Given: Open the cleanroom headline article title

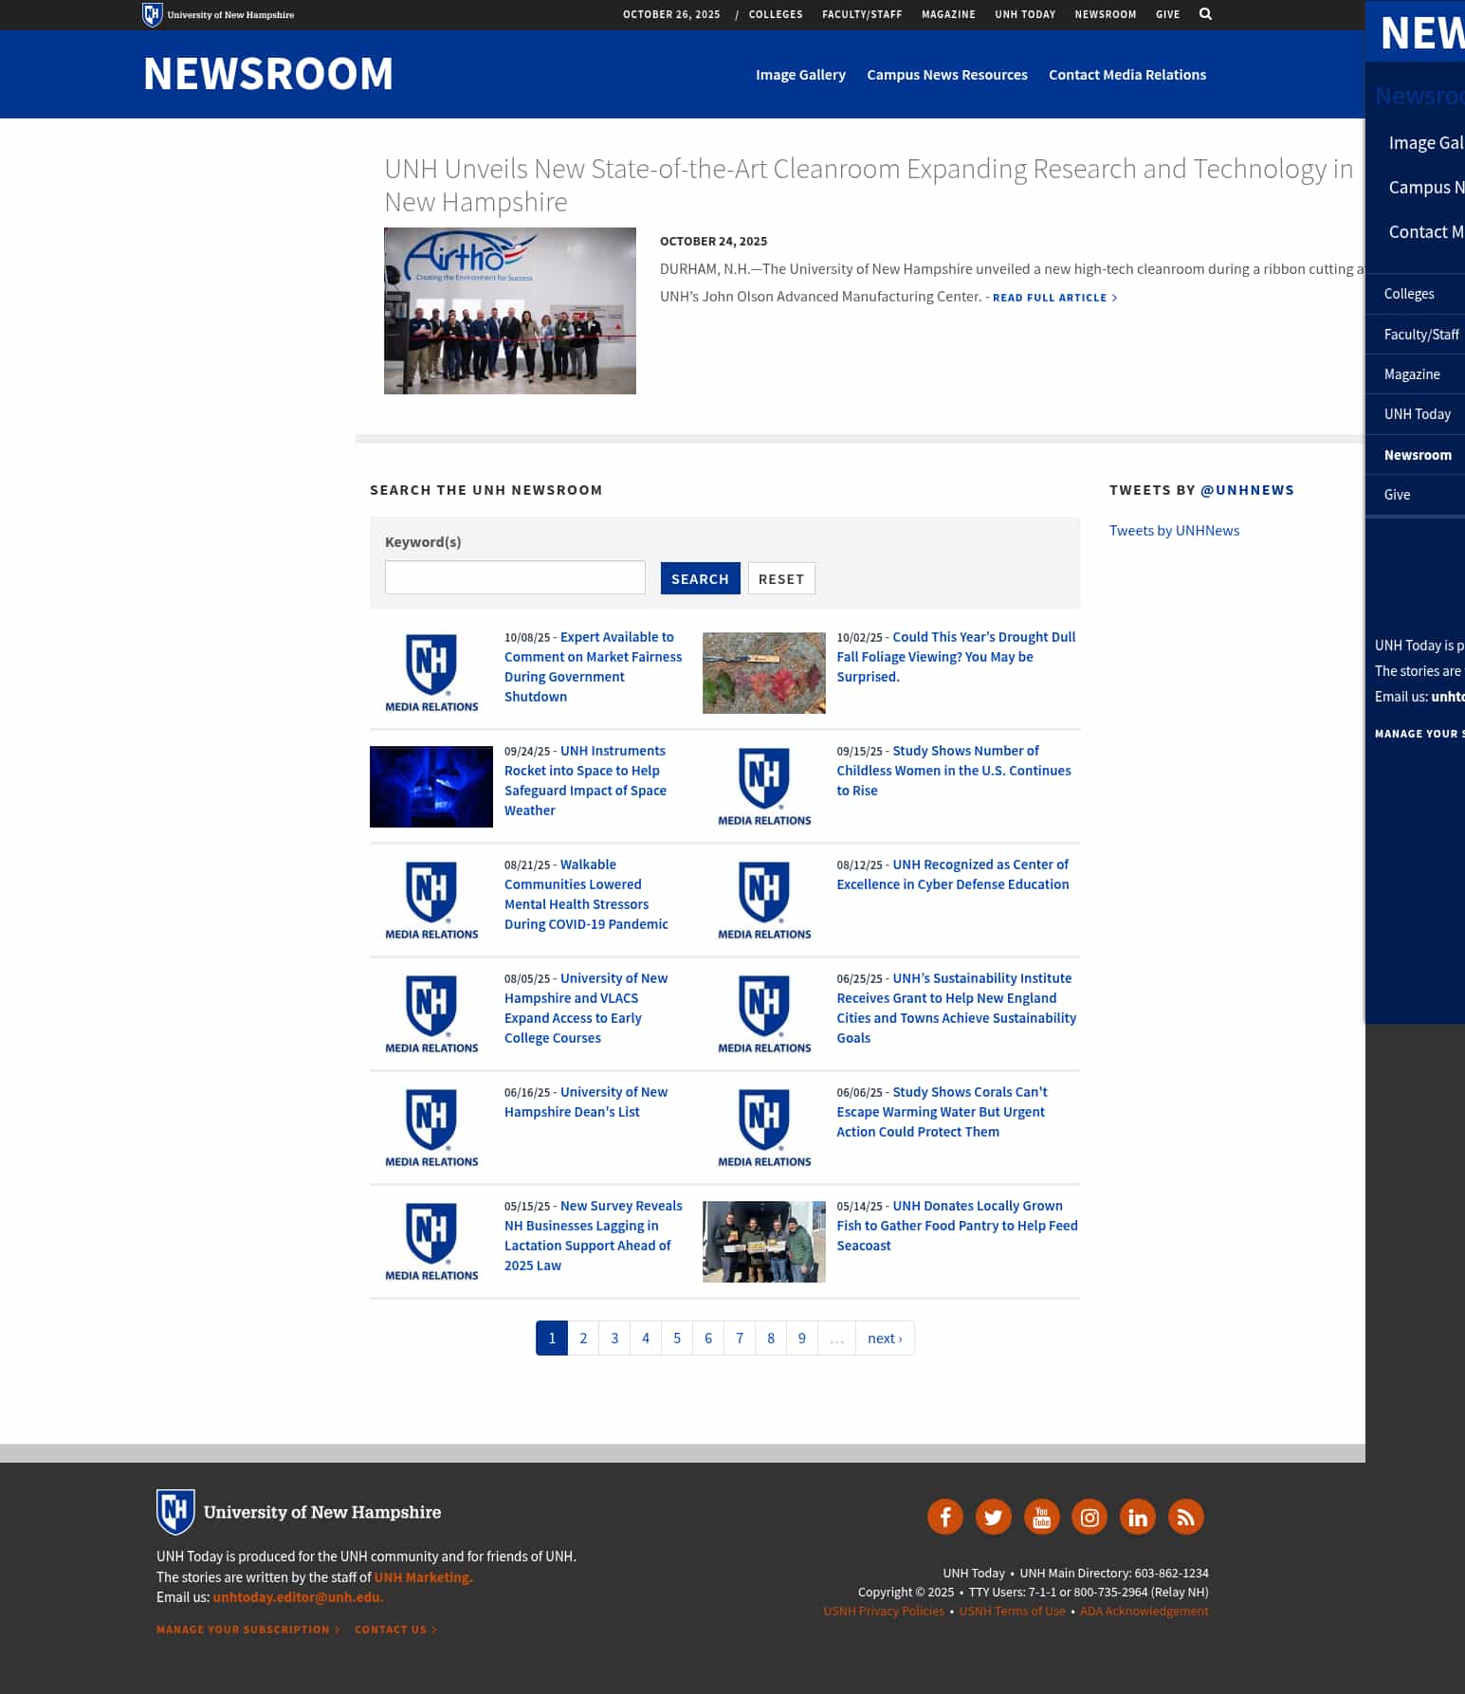Looking at the screenshot, I should click(869, 185).
